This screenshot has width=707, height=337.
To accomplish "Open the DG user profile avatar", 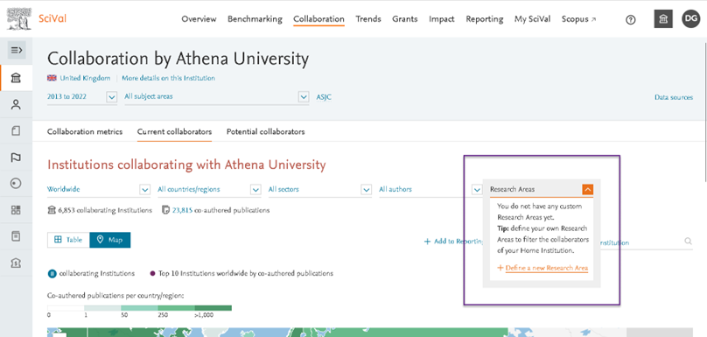I will pos(690,19).
